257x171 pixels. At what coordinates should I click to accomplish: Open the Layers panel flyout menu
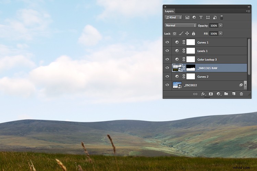[x=248, y=11]
